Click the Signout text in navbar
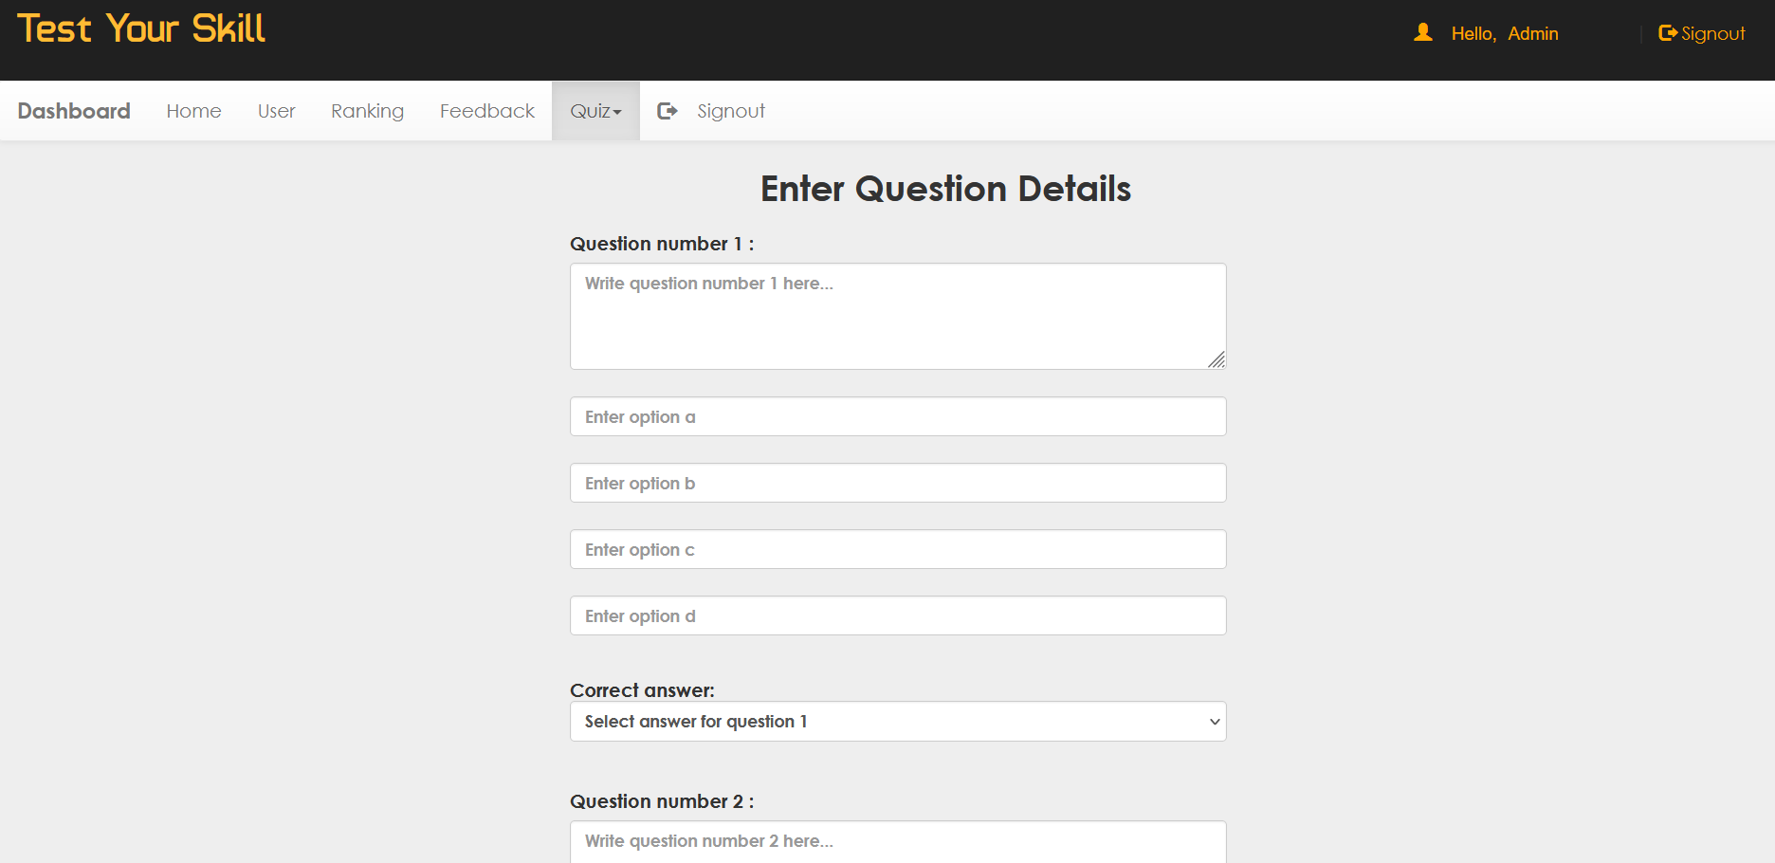1775x863 pixels. coord(730,111)
